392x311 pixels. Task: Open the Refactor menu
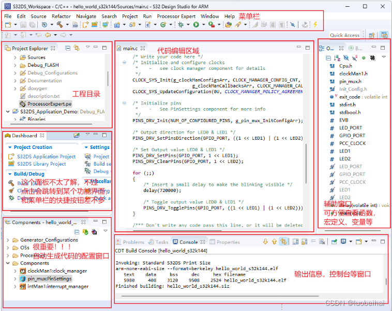[x=61, y=16]
